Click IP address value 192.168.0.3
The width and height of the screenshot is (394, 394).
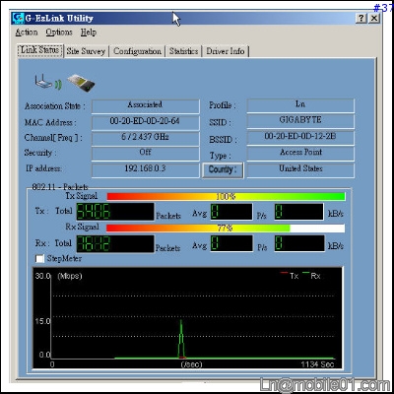pyautogui.click(x=145, y=169)
